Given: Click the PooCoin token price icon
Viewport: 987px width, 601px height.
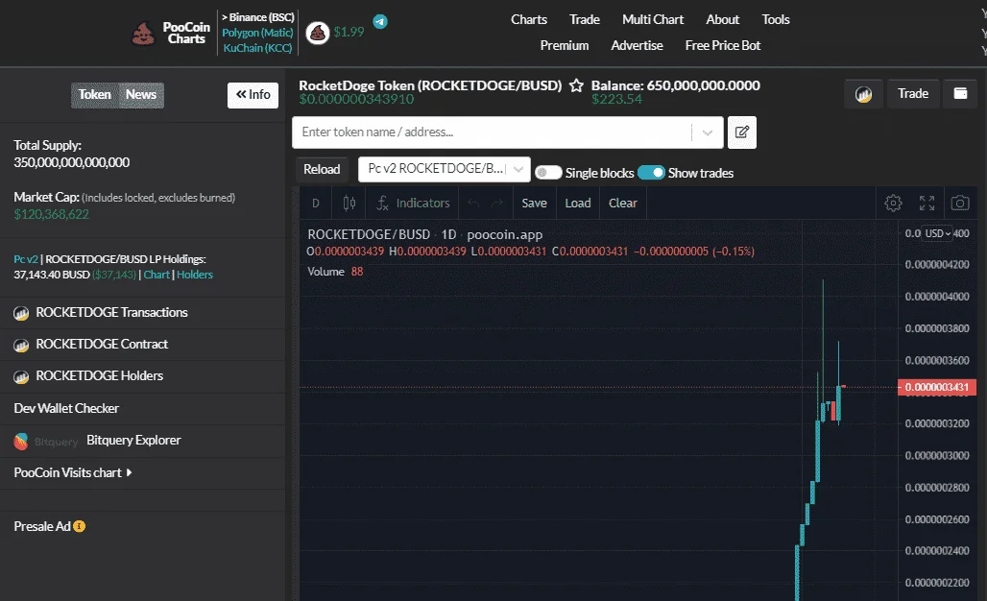Looking at the screenshot, I should click(318, 33).
